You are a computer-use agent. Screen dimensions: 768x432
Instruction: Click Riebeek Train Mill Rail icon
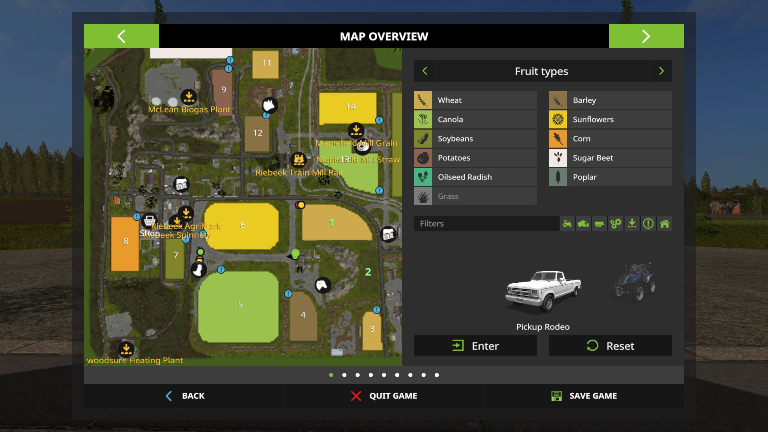click(x=298, y=160)
